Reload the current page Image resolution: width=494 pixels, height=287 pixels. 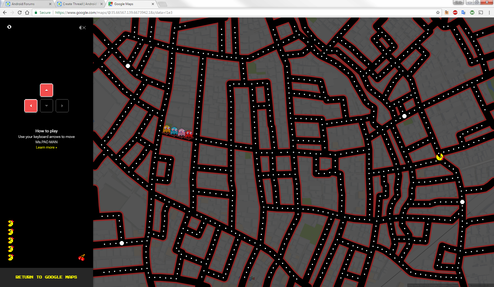[x=20, y=12]
